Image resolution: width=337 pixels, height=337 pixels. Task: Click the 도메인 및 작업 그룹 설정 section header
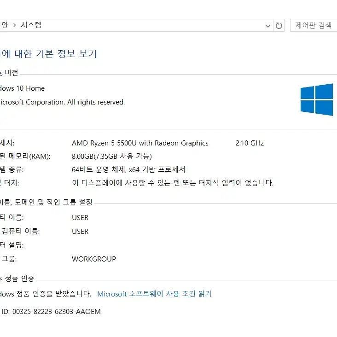(46, 202)
